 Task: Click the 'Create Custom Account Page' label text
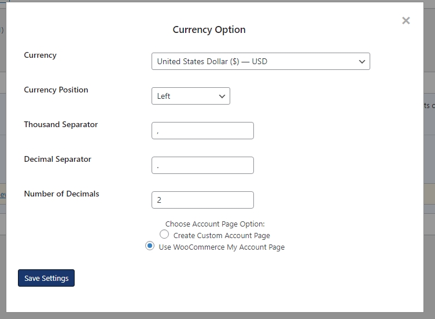[222, 236]
